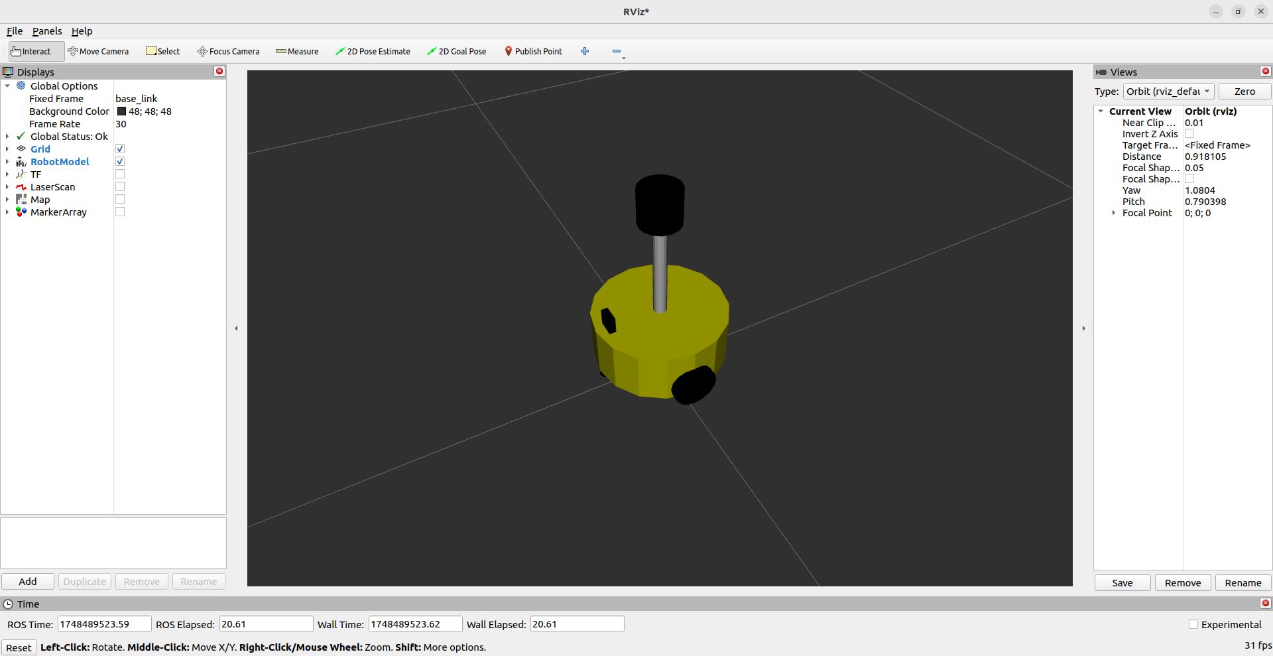Save the current view
This screenshot has width=1273, height=656.
[x=1122, y=582]
